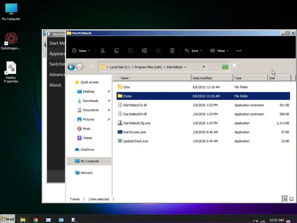The height and width of the screenshot is (223, 297).
Task: Click the Rename icon in toolbar
Action: coord(144,51)
